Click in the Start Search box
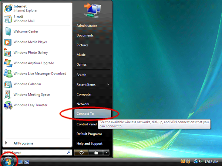This screenshot has width=222, height=166. point(33,152)
